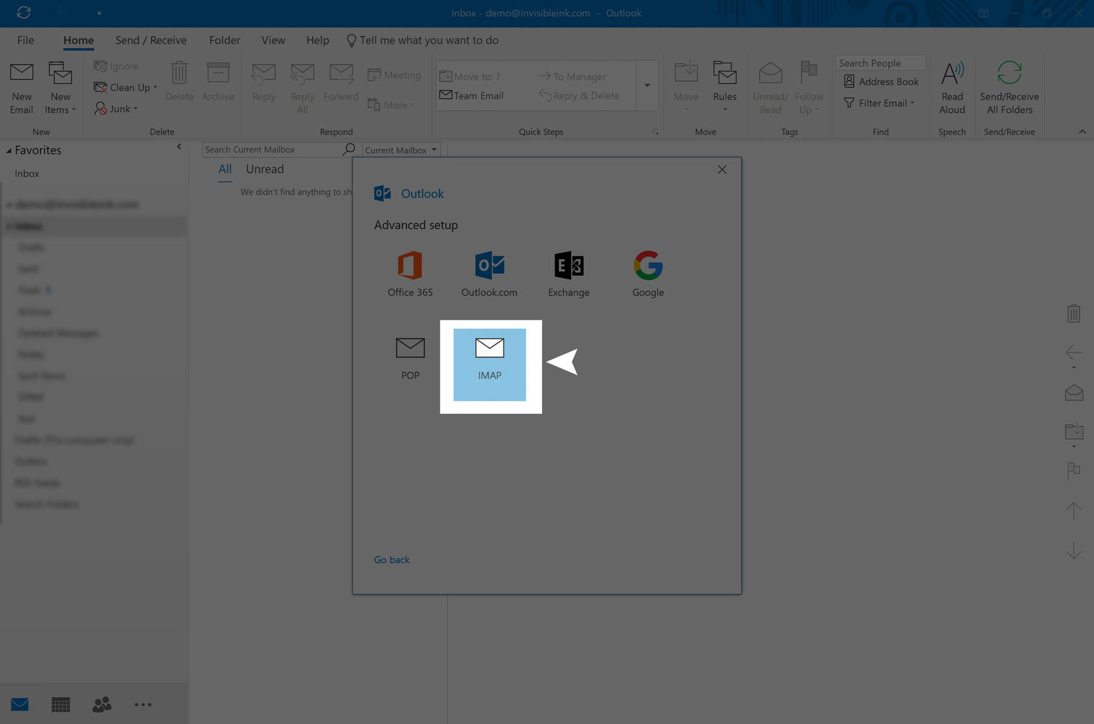The width and height of the screenshot is (1094, 724).
Task: Choose the To Manager quick step
Action: point(573,77)
